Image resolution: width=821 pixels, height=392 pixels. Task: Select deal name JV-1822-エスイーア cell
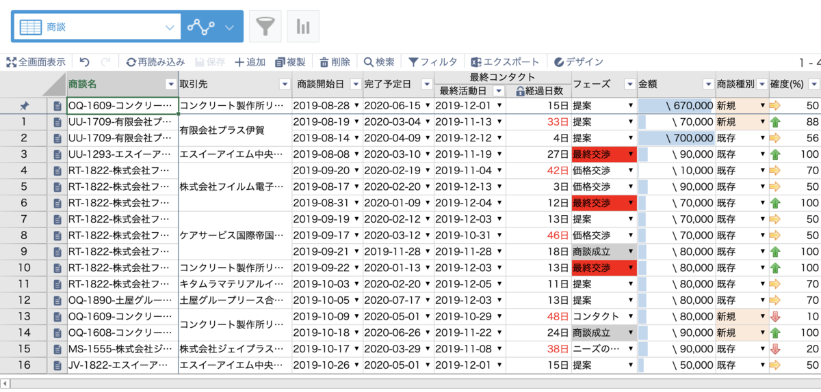122,365
